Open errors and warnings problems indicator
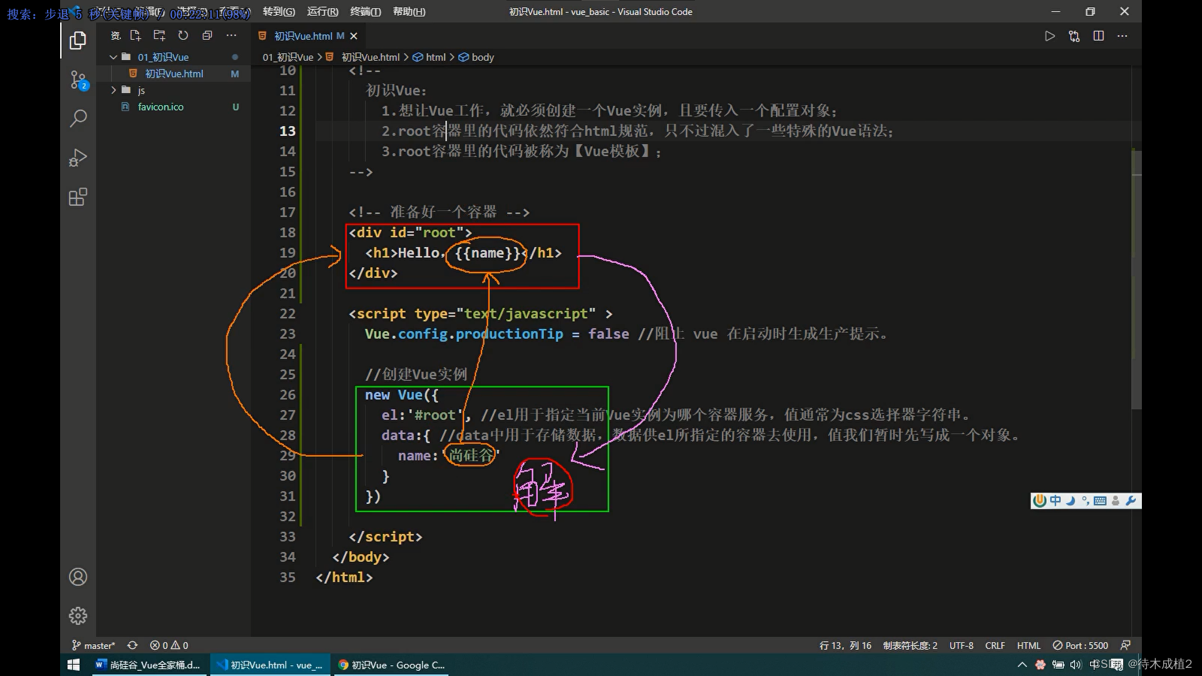1202x676 pixels. pos(169,645)
